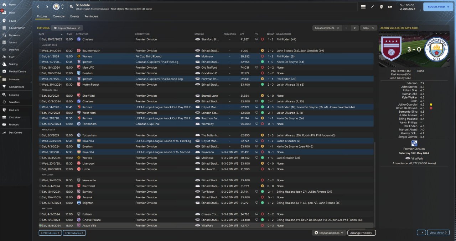Screen dimensions: 456x241
Task: Open the Copy of Fixtures view dropdown
Action: click(x=67, y=28)
